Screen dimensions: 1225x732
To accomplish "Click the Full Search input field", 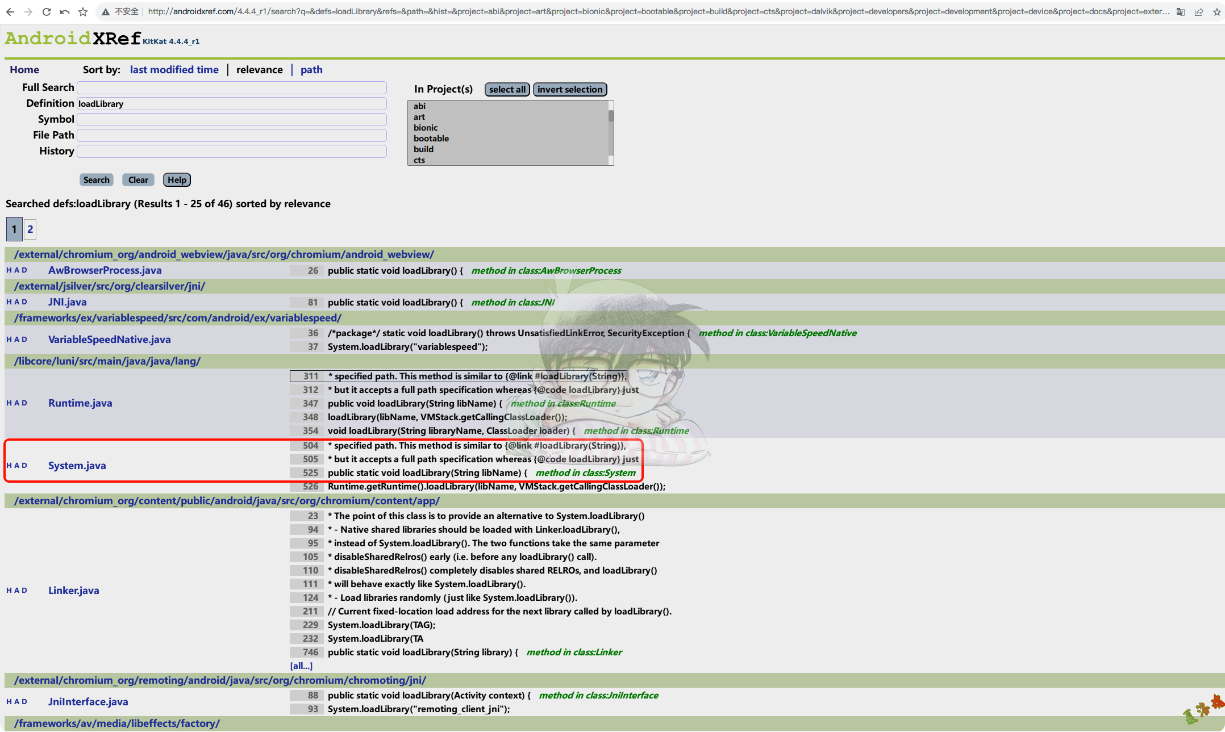I will (x=232, y=87).
